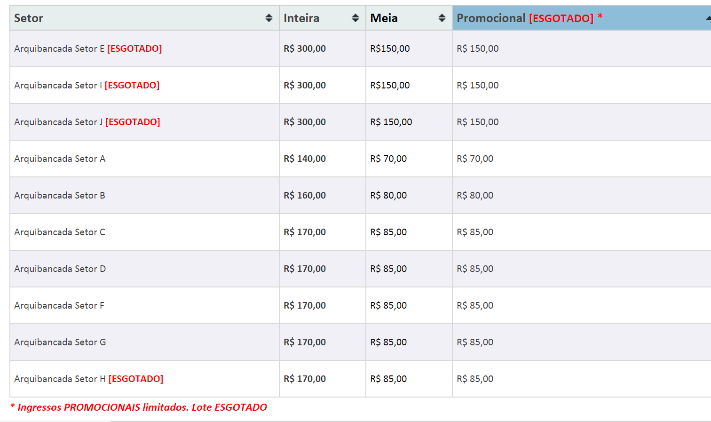This screenshot has height=422, width=711.
Task: Click Setor B's R$ 80,00 Promocional price
Action: point(475,195)
